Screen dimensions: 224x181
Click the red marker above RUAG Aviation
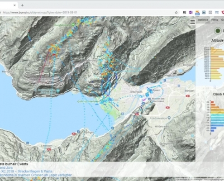[167, 107]
